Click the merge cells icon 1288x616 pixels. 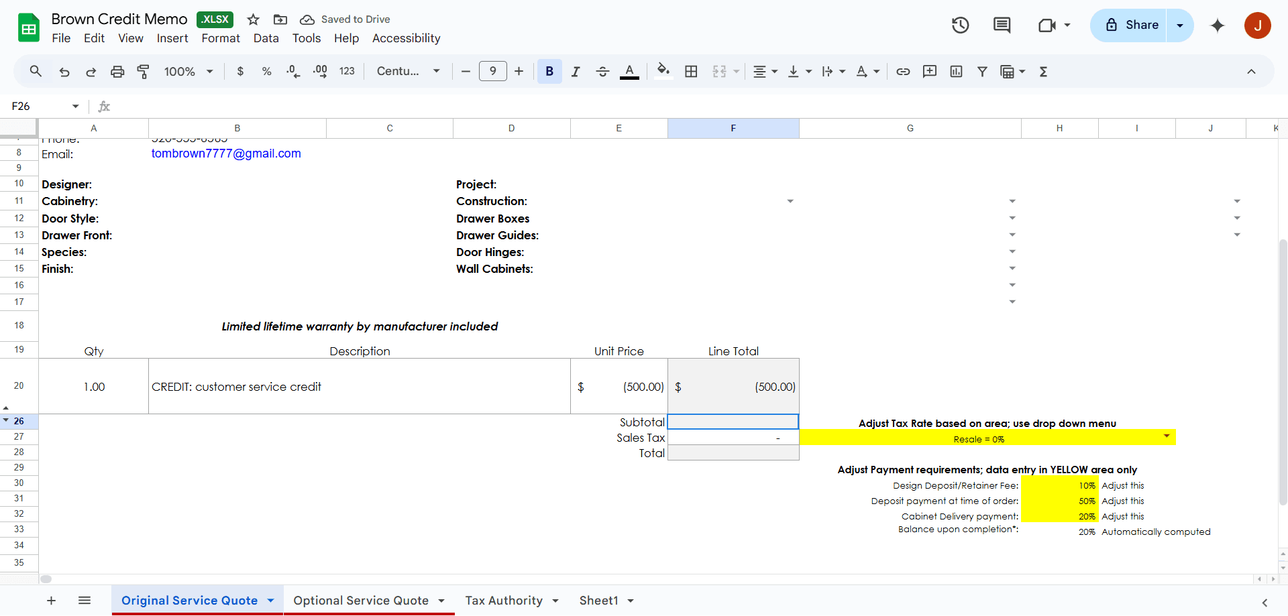719,71
